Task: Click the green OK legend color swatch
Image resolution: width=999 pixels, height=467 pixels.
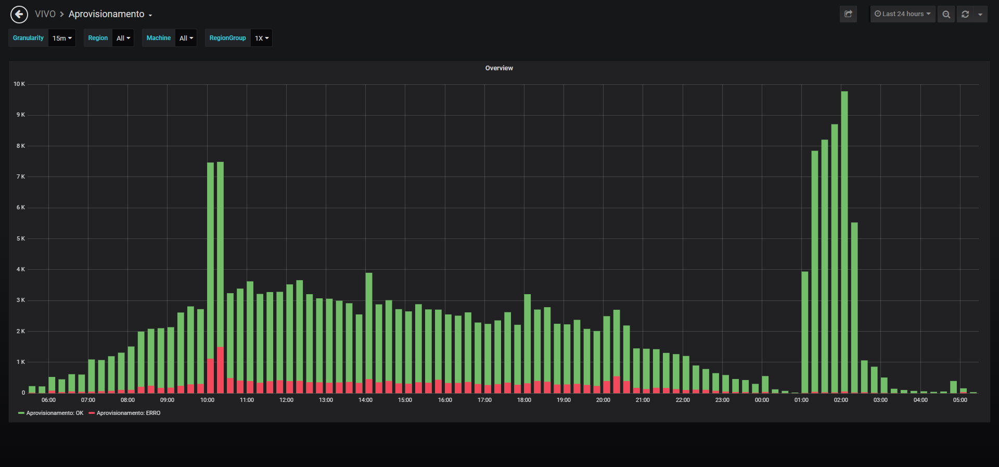Action: click(x=21, y=413)
